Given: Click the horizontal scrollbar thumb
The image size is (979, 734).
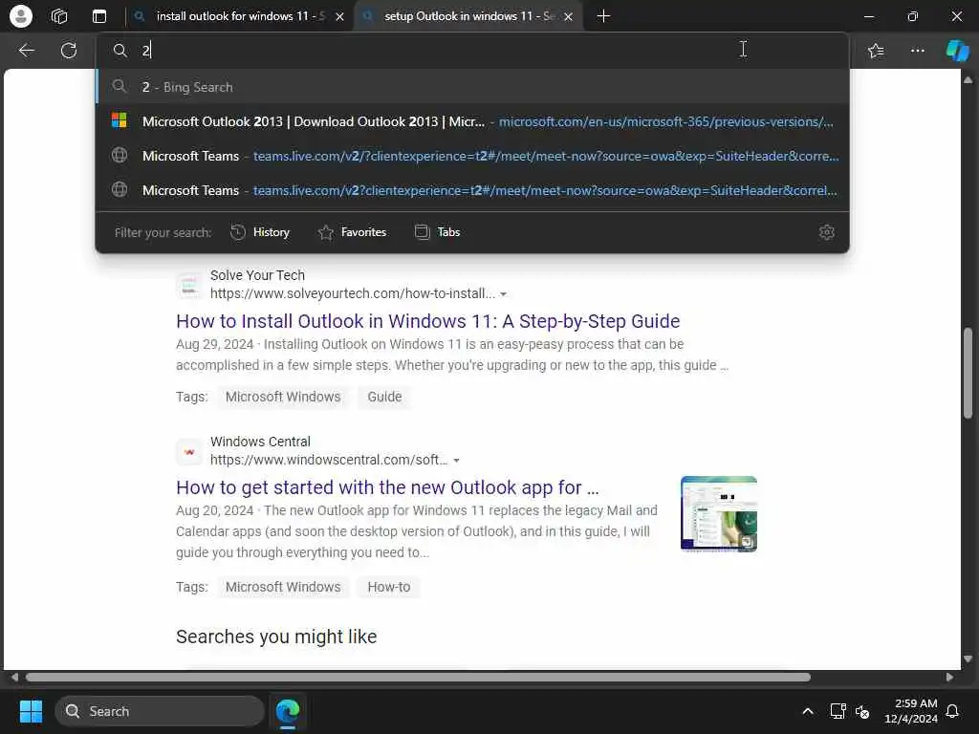Looking at the screenshot, I should pos(418,678).
